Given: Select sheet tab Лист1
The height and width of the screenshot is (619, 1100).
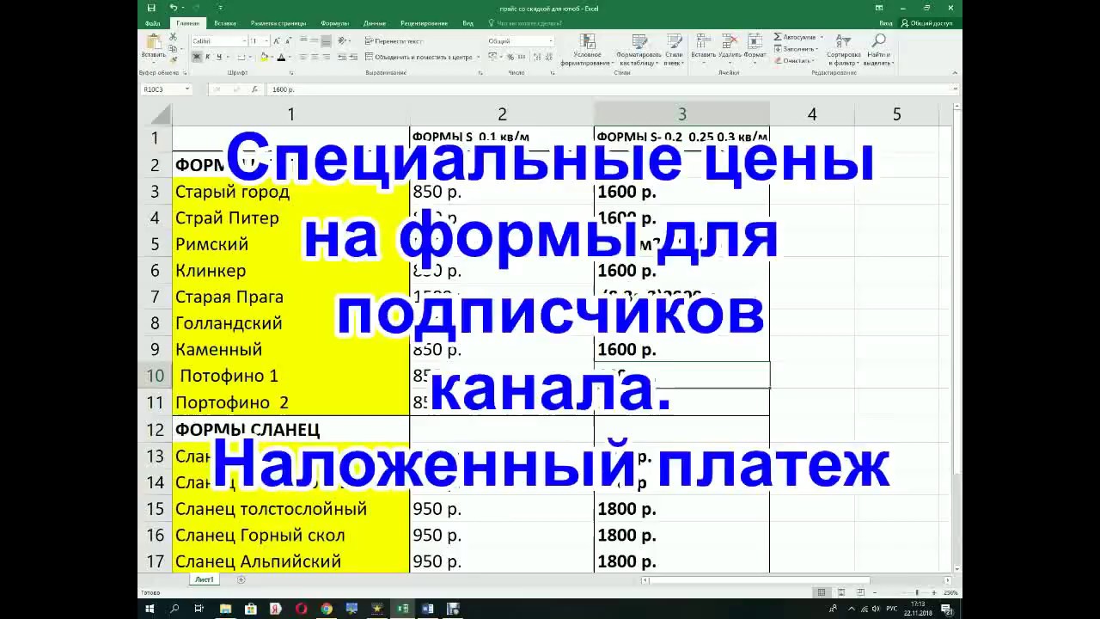Looking at the screenshot, I should coord(204,579).
